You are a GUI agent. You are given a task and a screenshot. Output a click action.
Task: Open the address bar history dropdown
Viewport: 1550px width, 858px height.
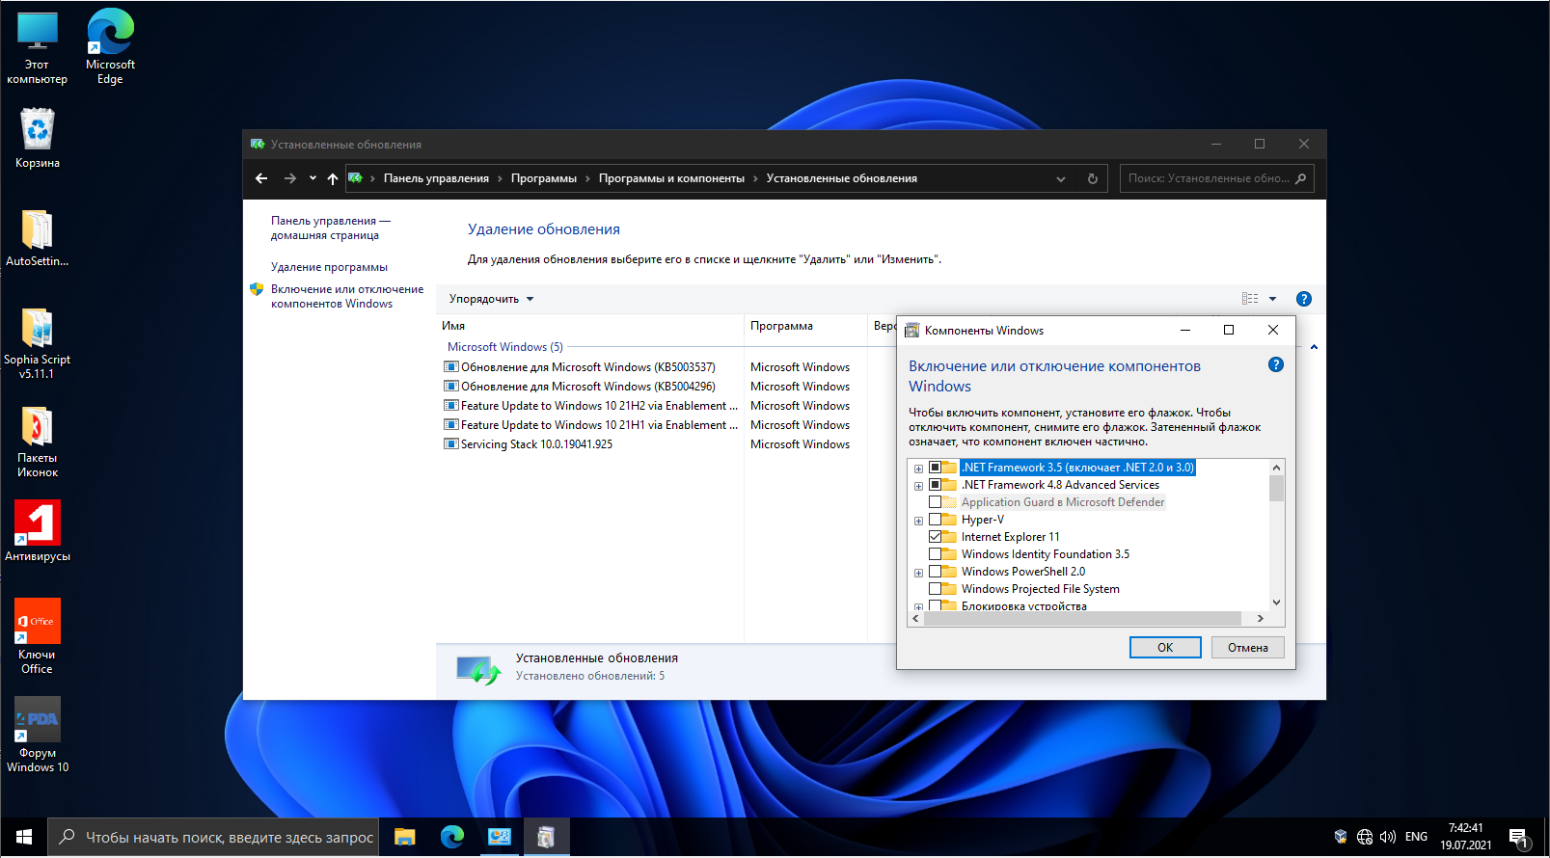point(1061,178)
